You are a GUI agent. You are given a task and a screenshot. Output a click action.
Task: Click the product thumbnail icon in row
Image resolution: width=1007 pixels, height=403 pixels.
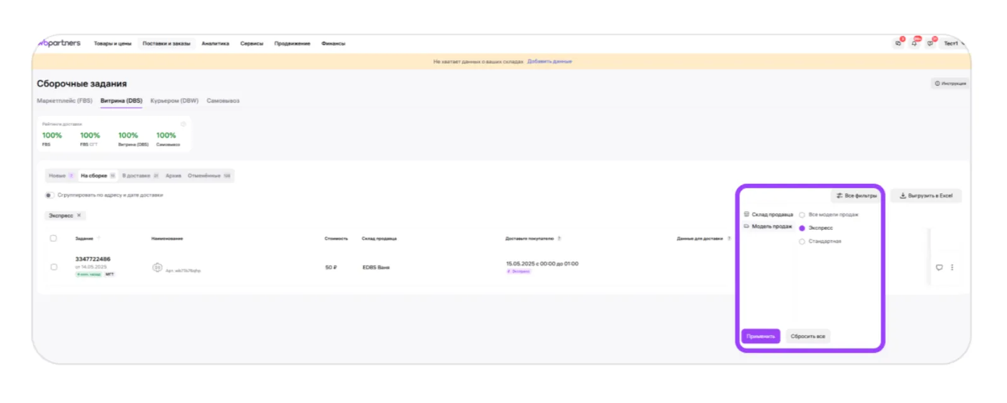tap(157, 268)
